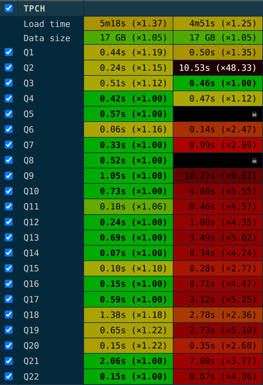Uncheck the Q6 checkbox
Image resolution: width=263 pixels, height=385 pixels.
tap(9, 129)
